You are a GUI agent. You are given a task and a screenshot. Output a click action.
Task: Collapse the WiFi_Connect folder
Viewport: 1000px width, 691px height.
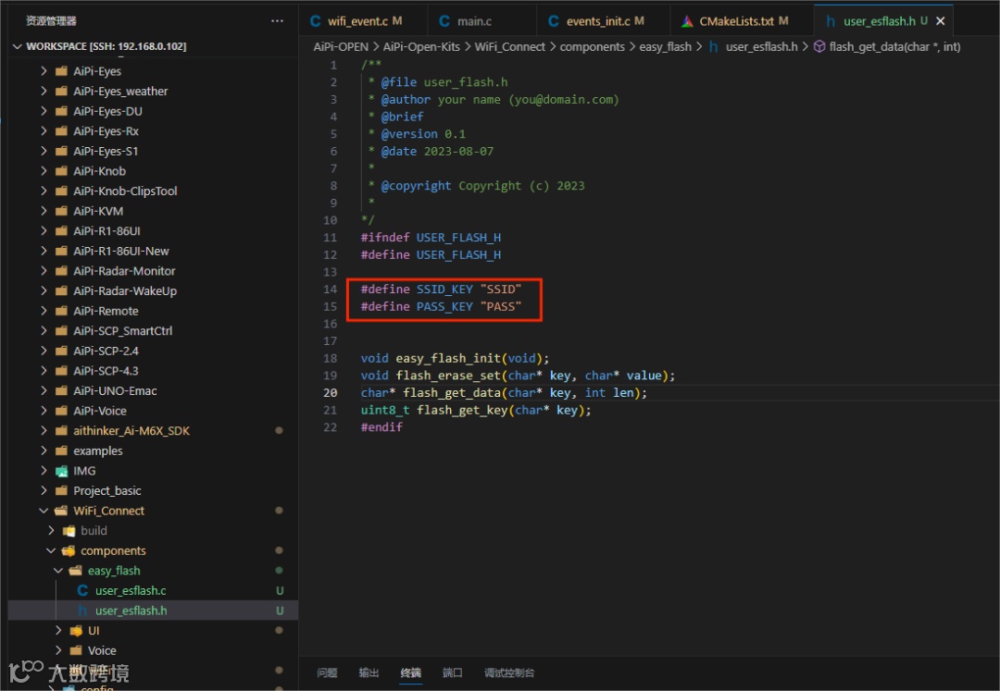click(x=44, y=511)
